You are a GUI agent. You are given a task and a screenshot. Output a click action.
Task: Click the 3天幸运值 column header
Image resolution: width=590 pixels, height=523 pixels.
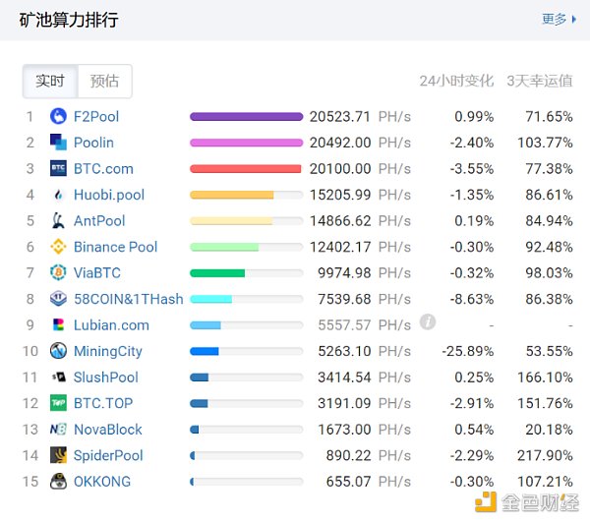(x=539, y=81)
